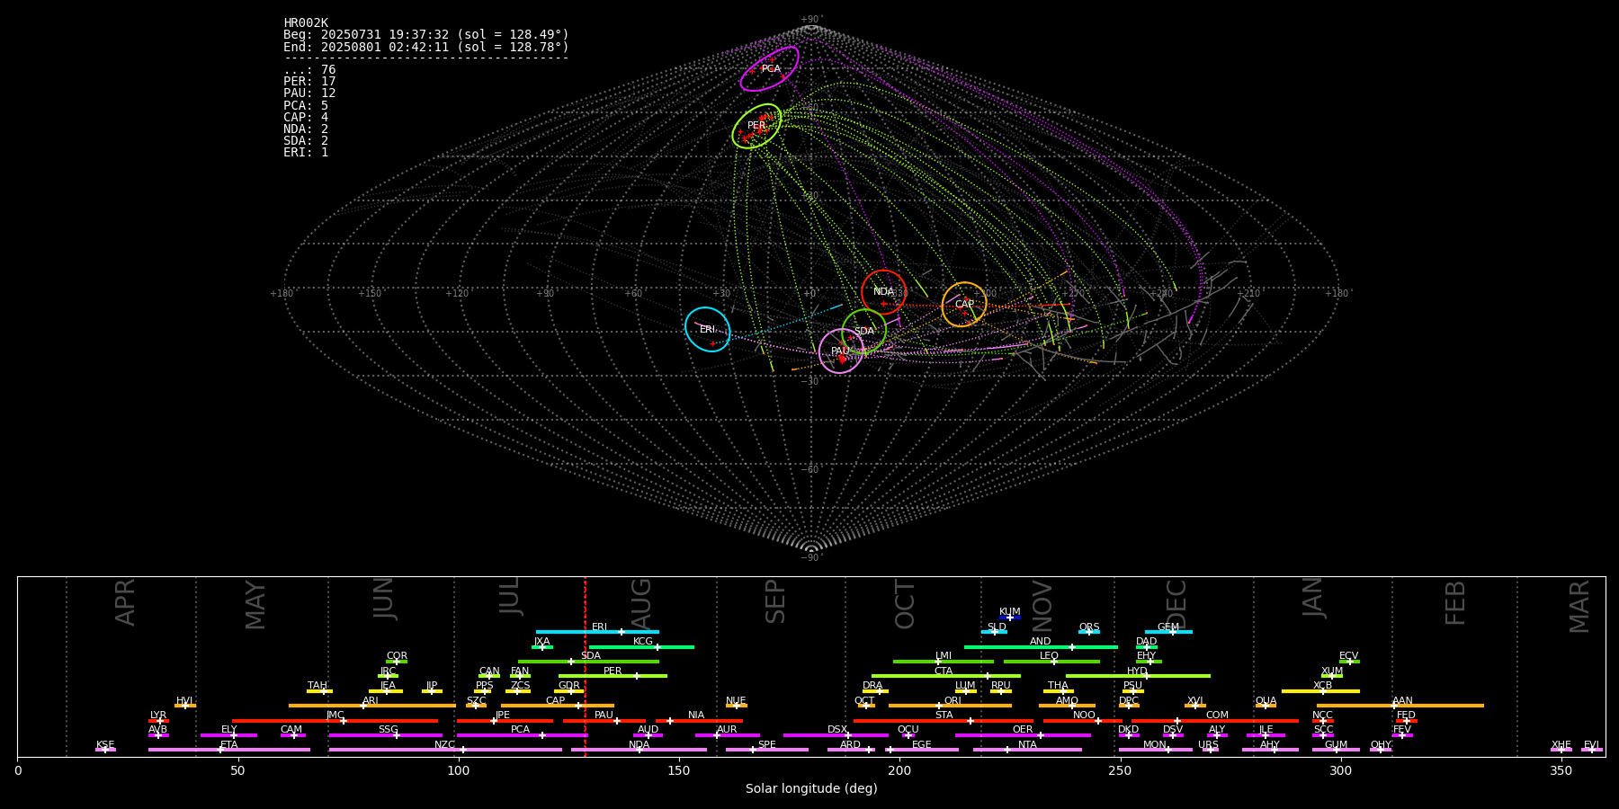Click the pink NDA bar in timeline
This screenshot has height=809, width=1619.
pyautogui.click(x=639, y=750)
